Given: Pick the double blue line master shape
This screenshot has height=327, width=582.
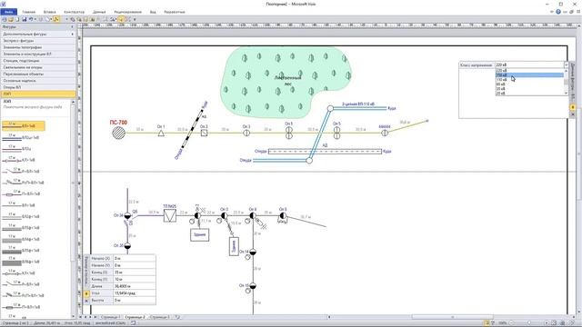Looking at the screenshot, I should pos(20,137).
